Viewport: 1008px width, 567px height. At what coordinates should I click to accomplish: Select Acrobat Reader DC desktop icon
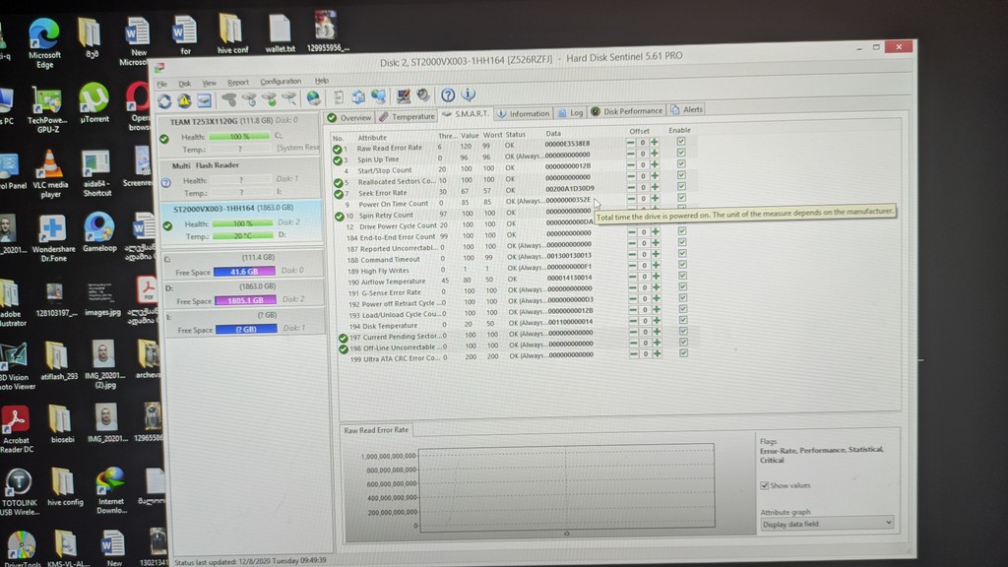(16, 429)
